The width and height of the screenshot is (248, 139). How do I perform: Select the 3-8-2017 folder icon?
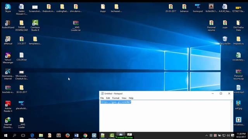click(x=22, y=41)
